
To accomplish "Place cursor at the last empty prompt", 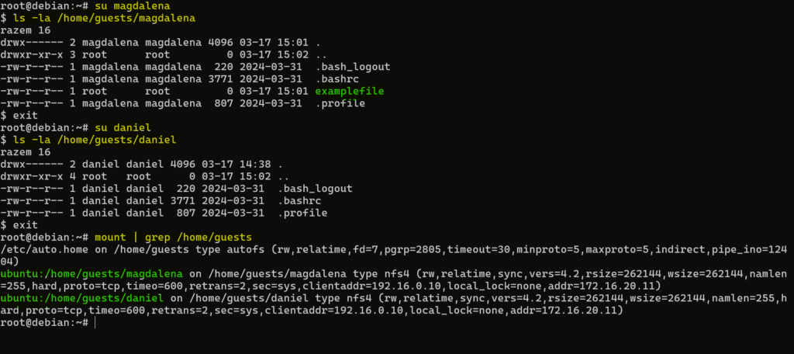I will 95,323.
